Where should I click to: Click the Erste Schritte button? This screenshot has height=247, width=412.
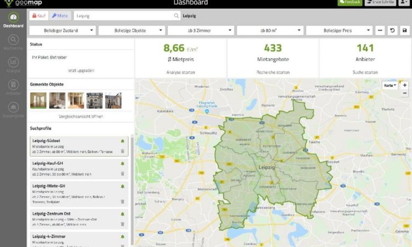click(x=380, y=2)
